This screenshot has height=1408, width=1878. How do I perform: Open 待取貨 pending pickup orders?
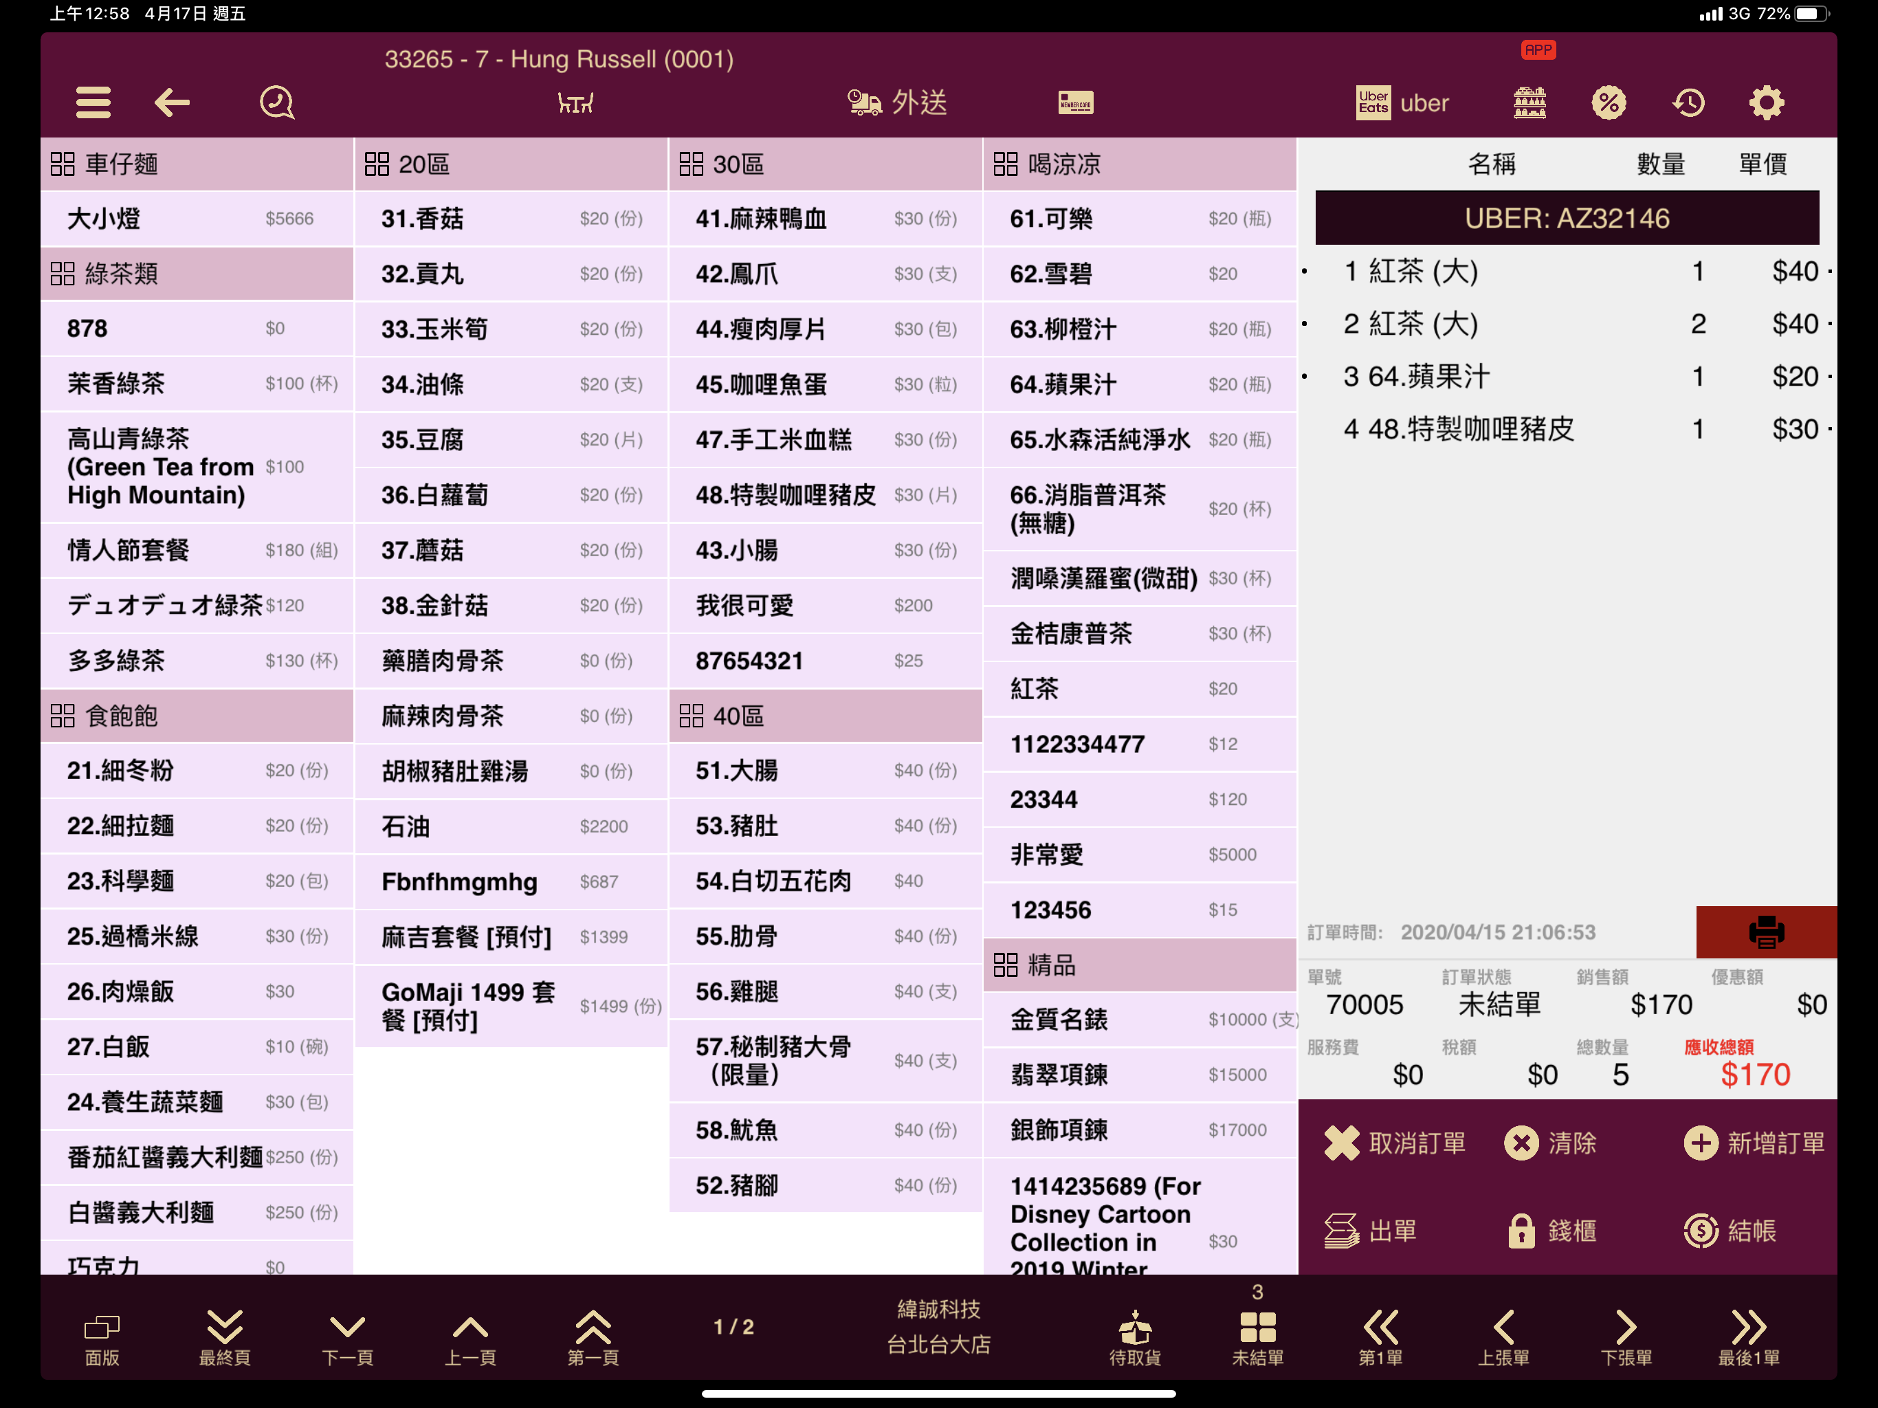pos(1135,1337)
